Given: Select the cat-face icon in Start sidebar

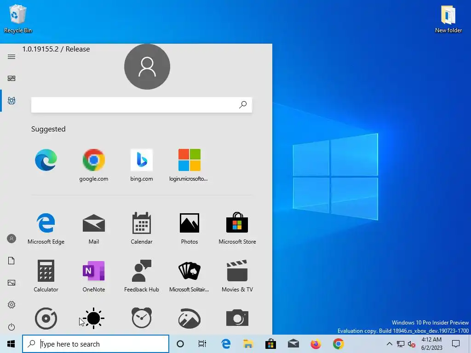Looking at the screenshot, I should pyautogui.click(x=11, y=101).
